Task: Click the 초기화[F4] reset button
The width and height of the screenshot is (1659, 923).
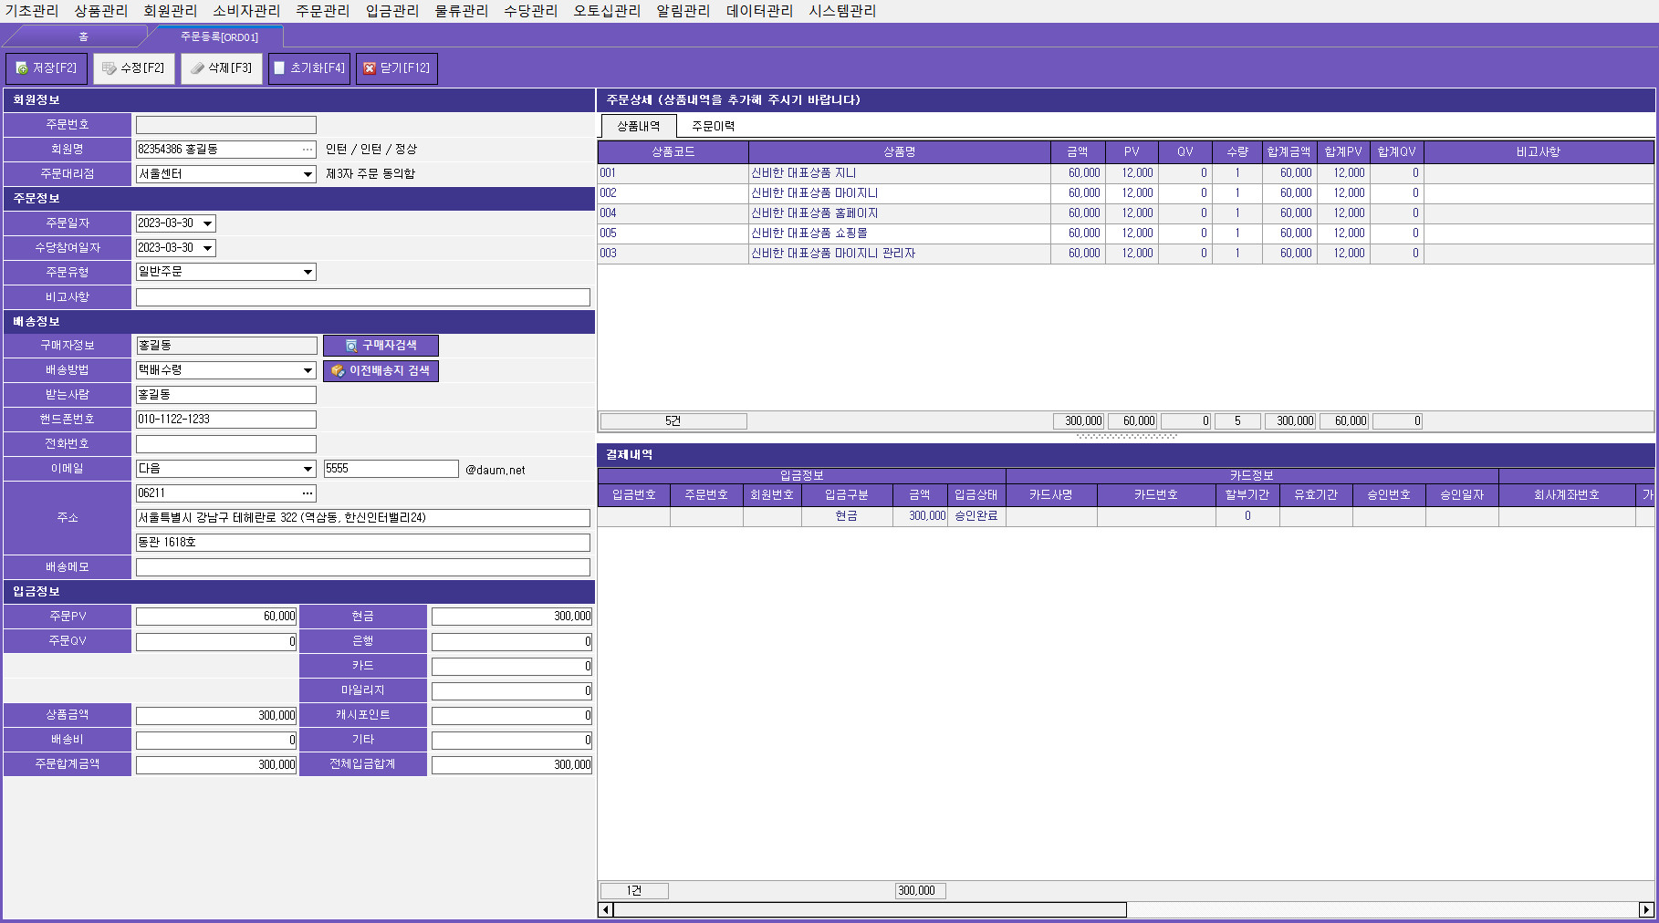Action: (308, 68)
